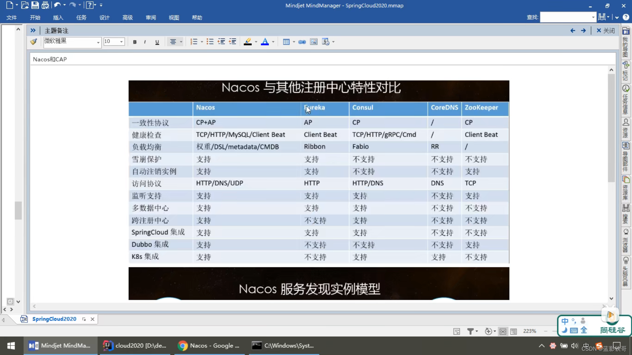Open the undo history dropdown arrow
Image resolution: width=632 pixels, height=355 pixels.
tap(65, 5)
